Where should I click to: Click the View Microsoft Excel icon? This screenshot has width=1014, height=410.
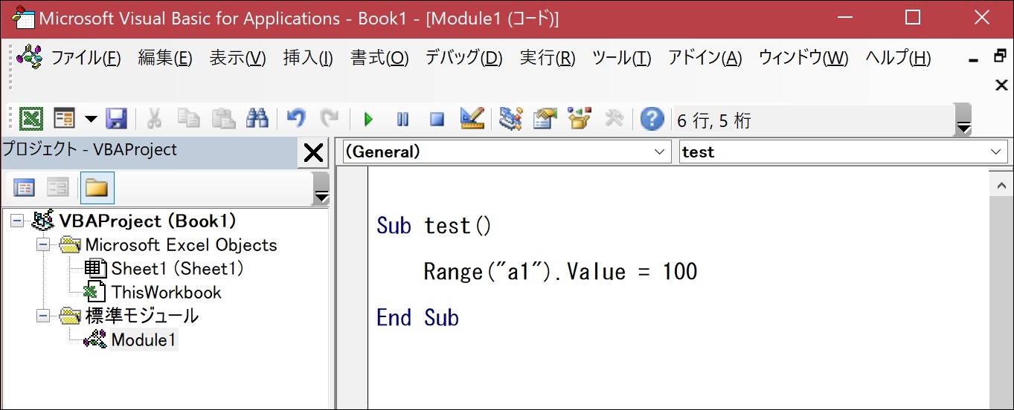point(31,119)
